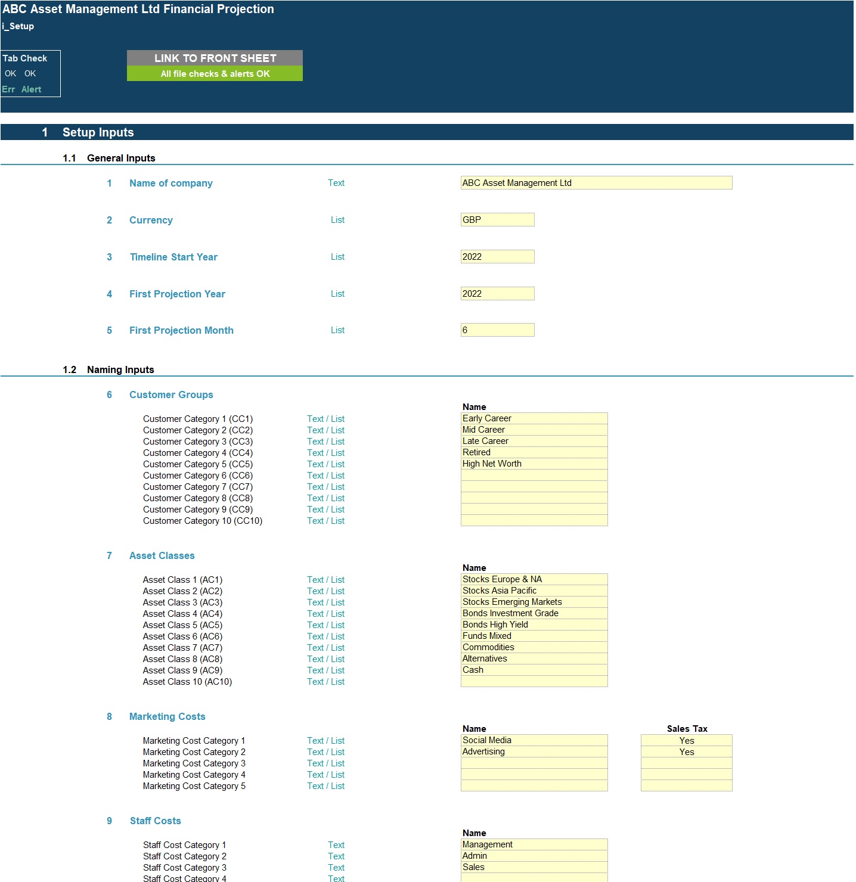856x882 pixels.
Task: Click the LINK TO FRONT SHEET button
Action: click(x=215, y=58)
